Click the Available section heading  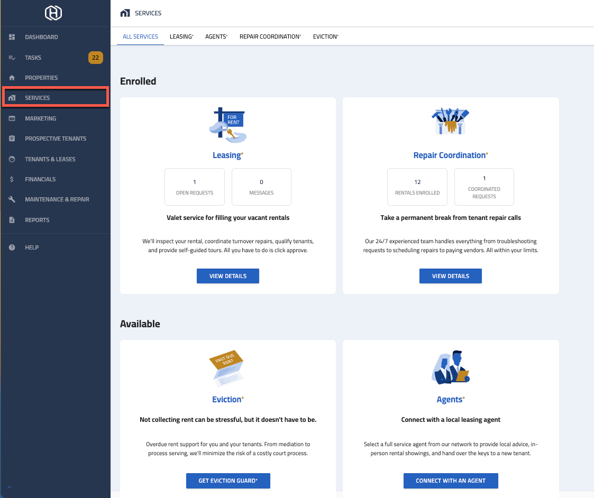point(140,324)
